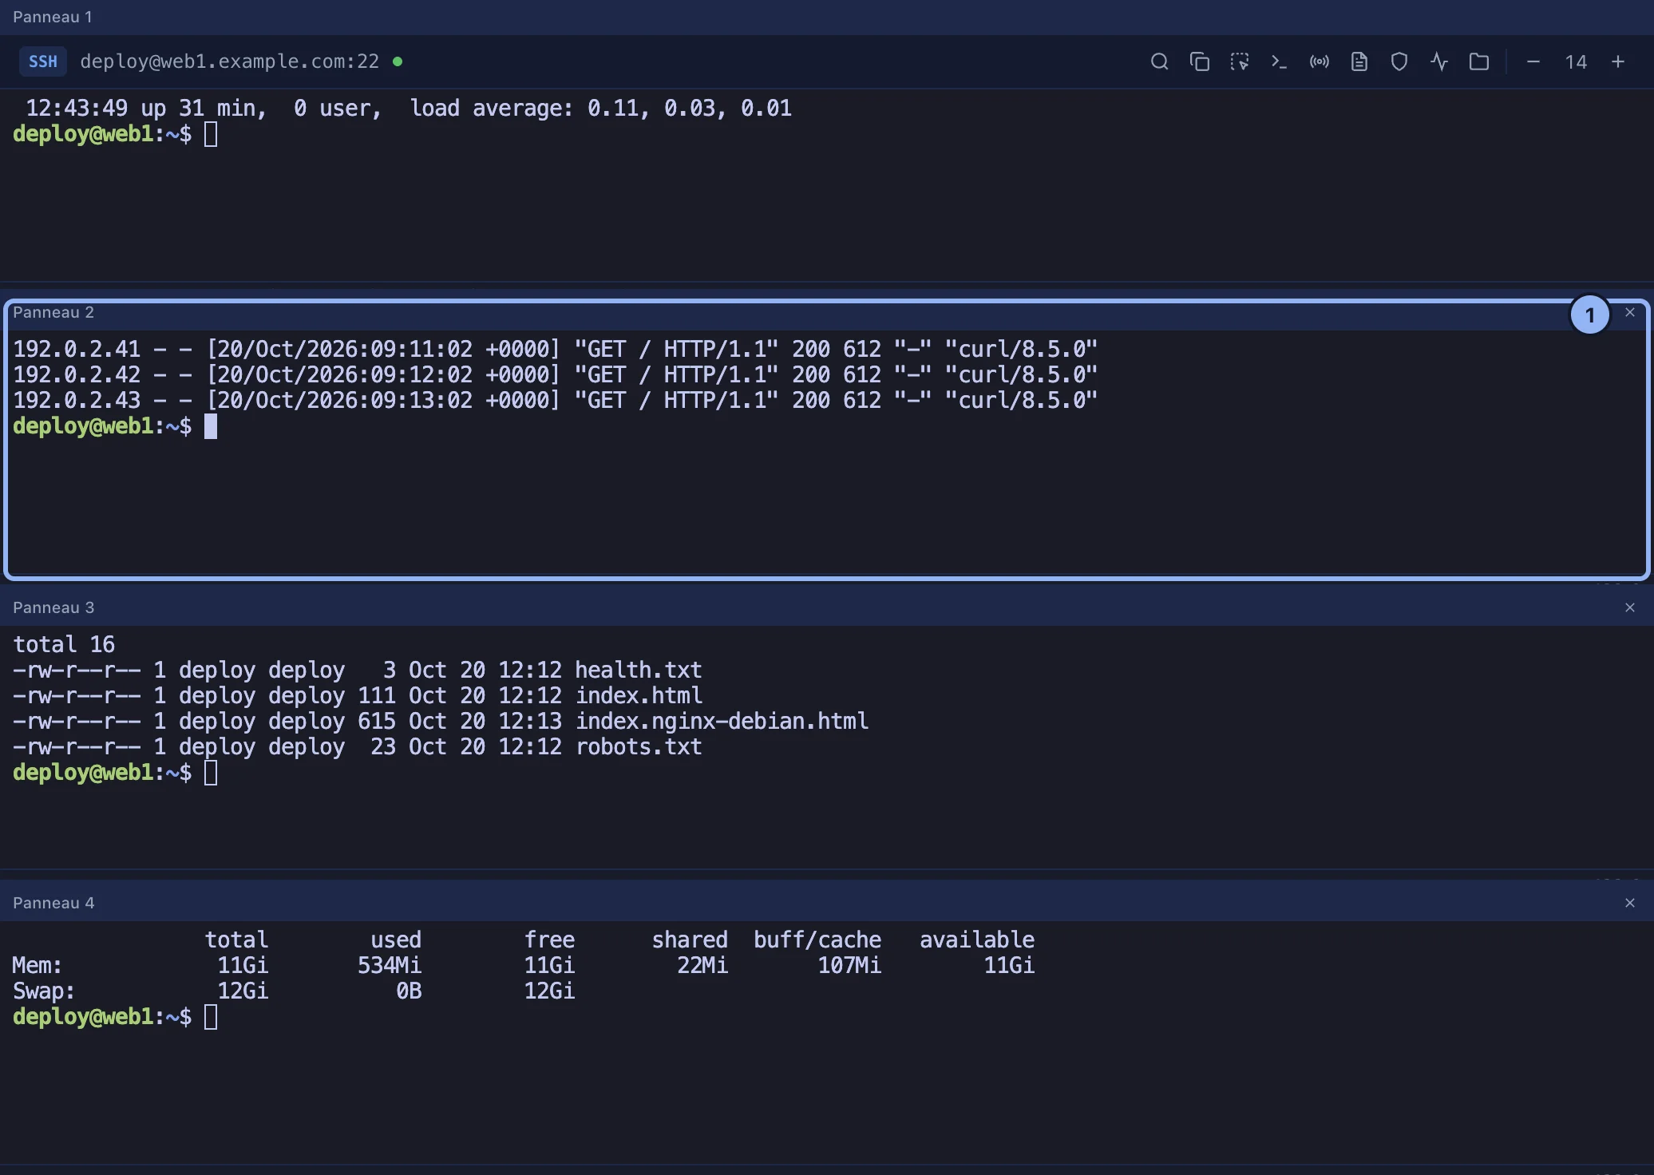This screenshot has height=1175, width=1654.
Task: Click the green connection status dot
Action: pos(398,61)
